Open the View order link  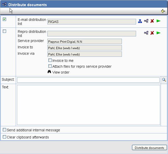[61, 72]
